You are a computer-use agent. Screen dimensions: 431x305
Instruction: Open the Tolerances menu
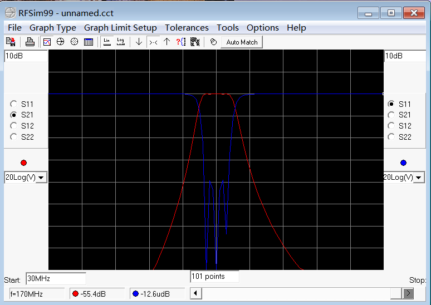pyautogui.click(x=187, y=27)
